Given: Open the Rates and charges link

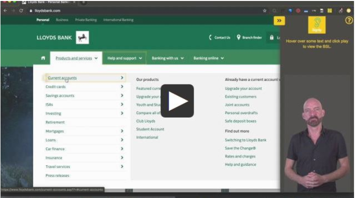Looking at the screenshot, I should [240, 156].
